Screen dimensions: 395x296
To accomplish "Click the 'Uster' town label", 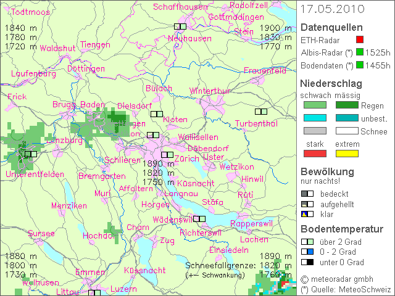I will (214, 157).
